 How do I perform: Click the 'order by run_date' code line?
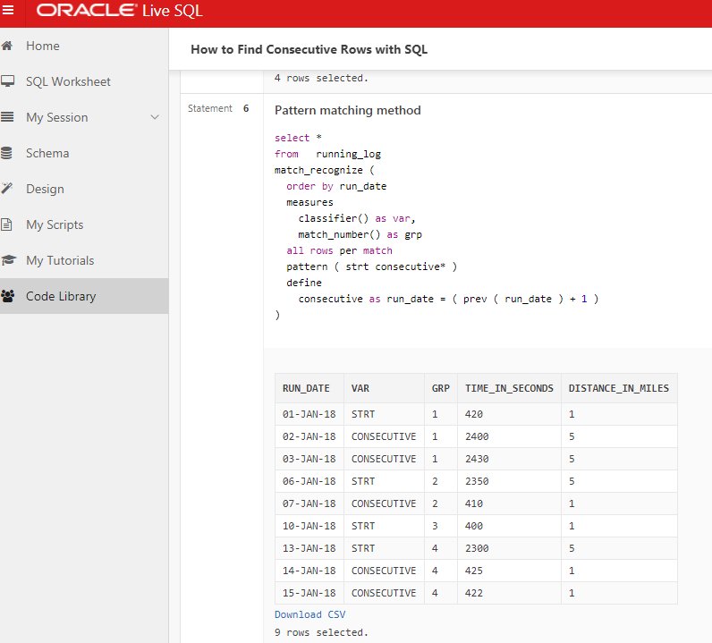336,186
